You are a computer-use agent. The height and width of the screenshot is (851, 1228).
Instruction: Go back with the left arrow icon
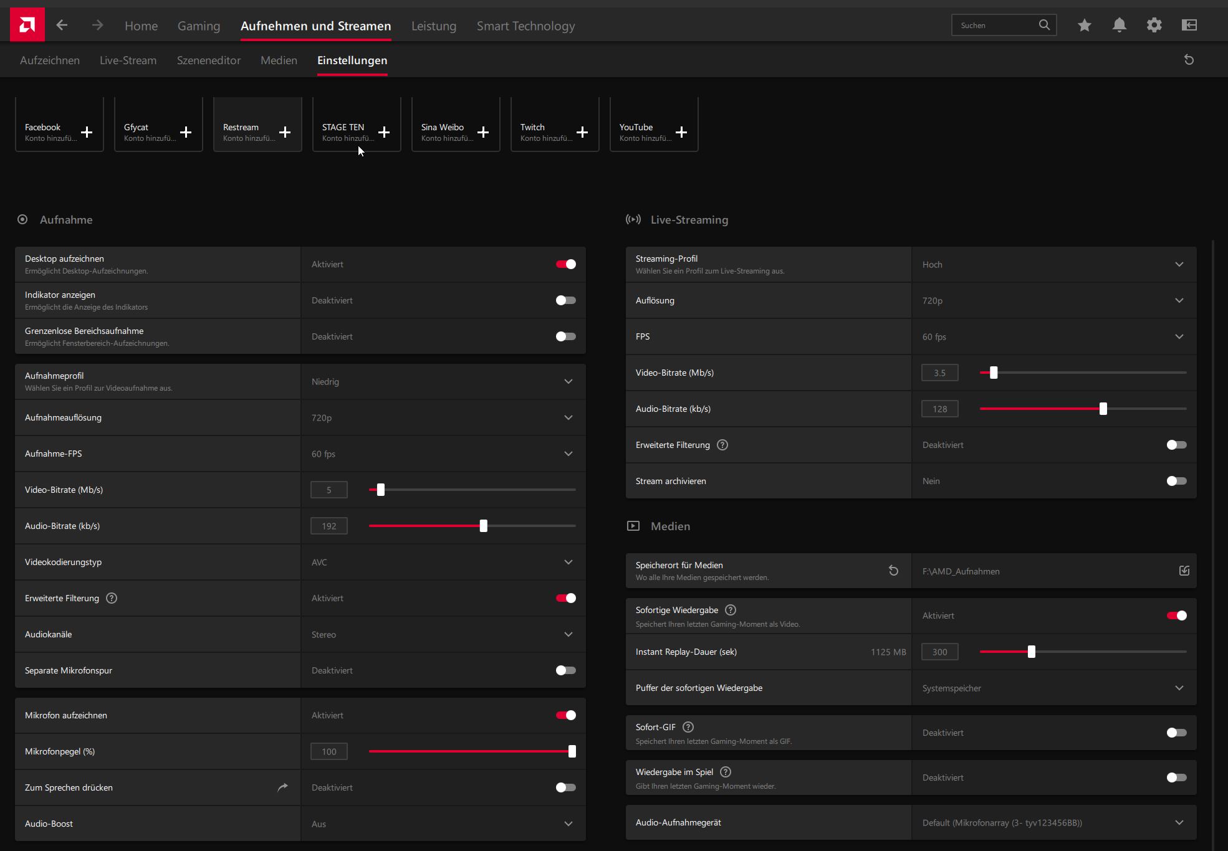coord(62,26)
